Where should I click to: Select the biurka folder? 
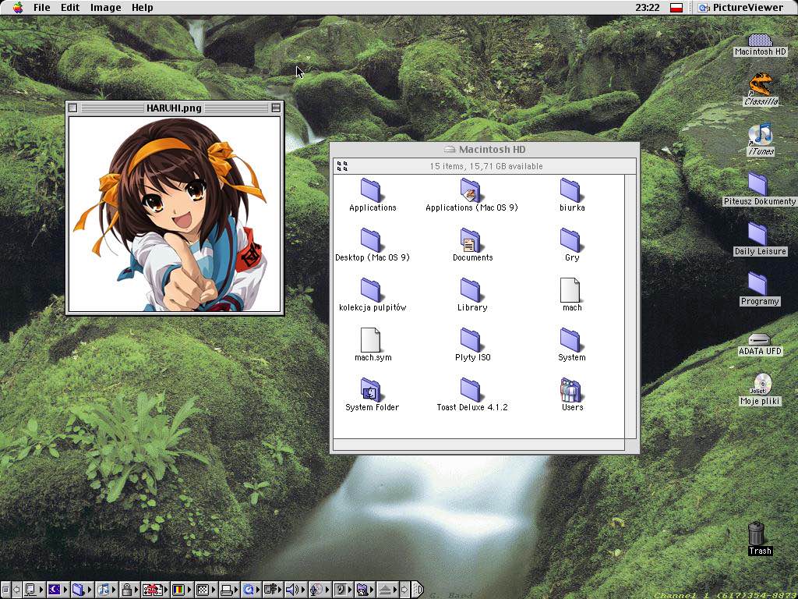click(571, 194)
